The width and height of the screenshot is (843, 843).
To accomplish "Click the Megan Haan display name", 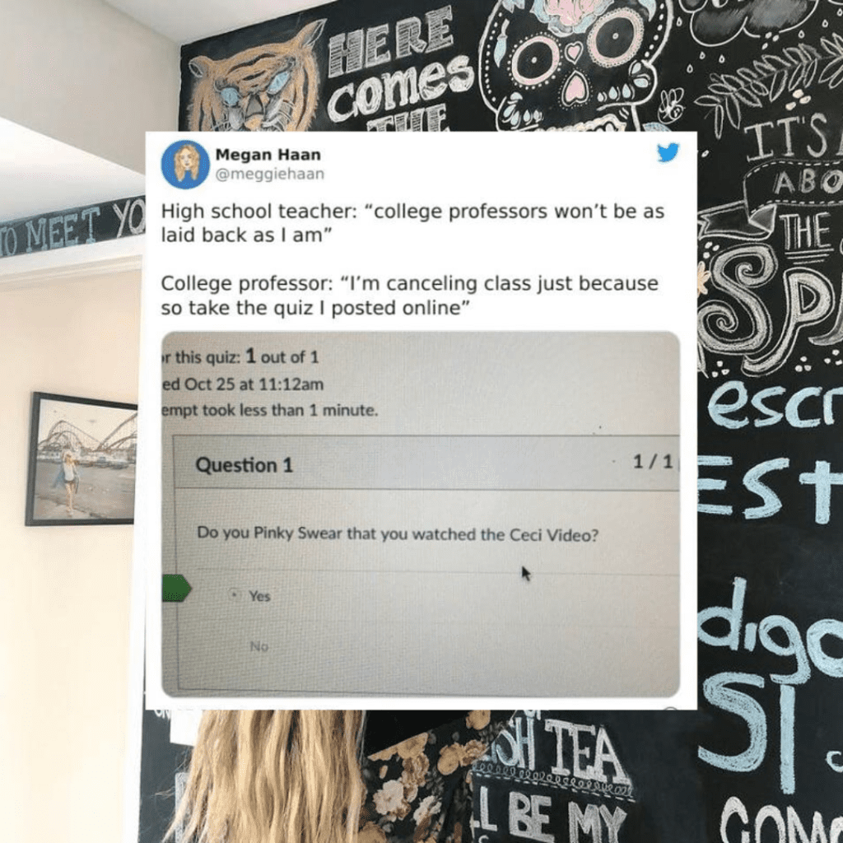I will pyautogui.click(x=268, y=155).
